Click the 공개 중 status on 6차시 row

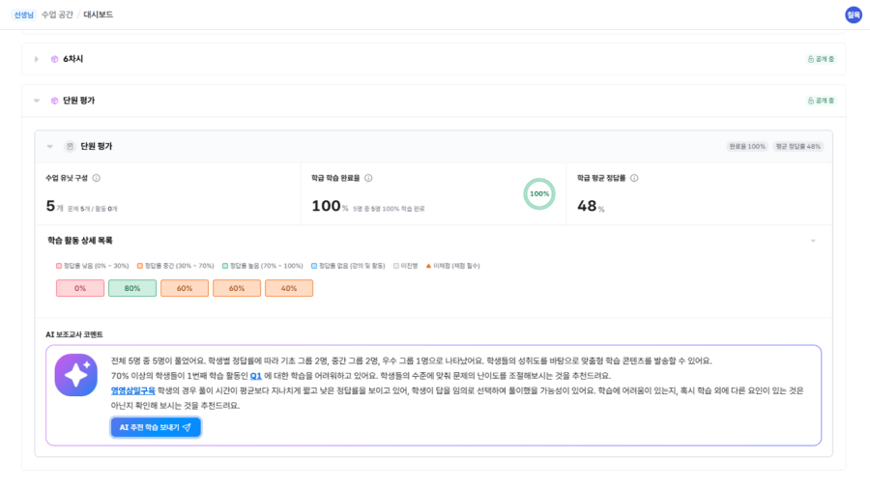pyautogui.click(x=821, y=59)
